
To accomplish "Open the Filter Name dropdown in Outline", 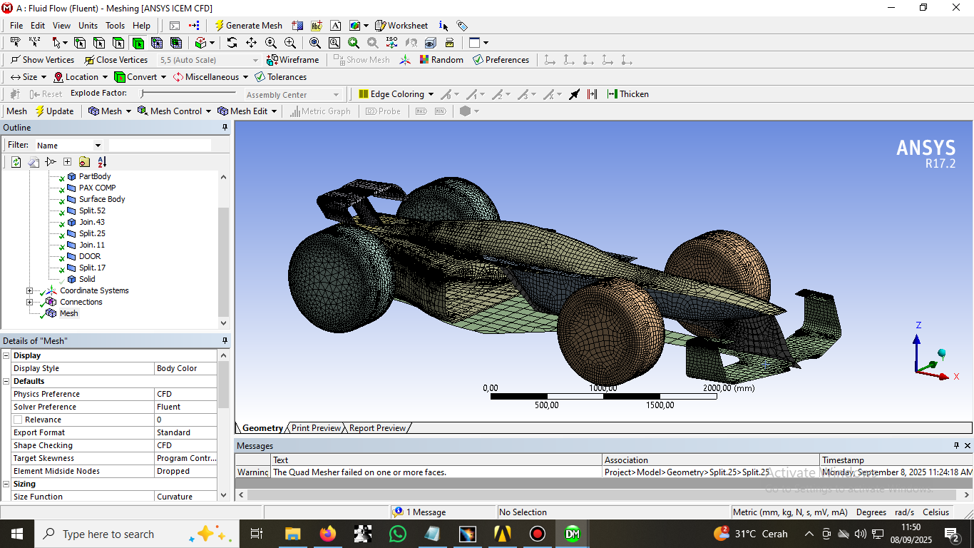I will tap(98, 144).
